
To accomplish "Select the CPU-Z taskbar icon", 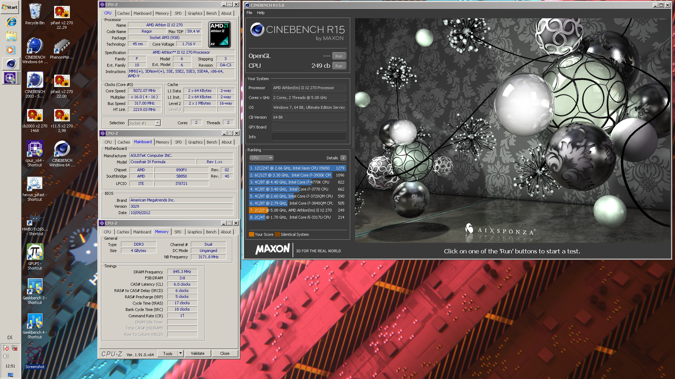I will 11,78.
